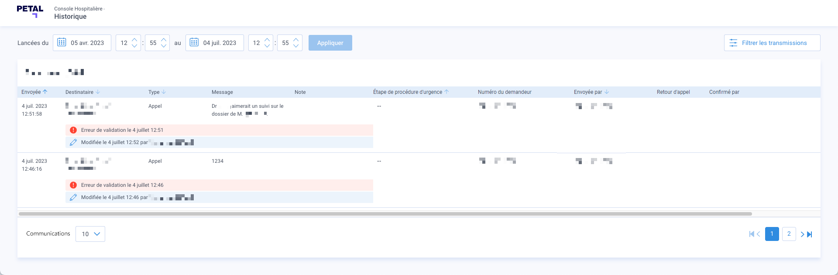
Task: Increase the start hour value
Action: tap(134, 40)
